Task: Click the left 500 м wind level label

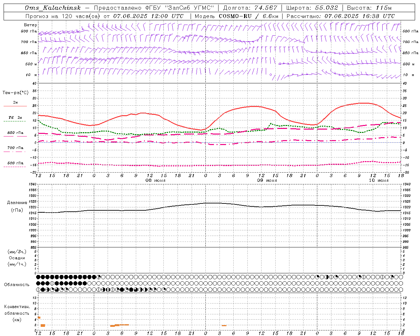Action: (31, 64)
